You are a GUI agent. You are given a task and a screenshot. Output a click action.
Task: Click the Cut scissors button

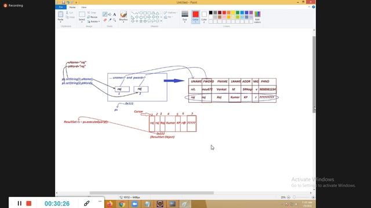[x=70, y=13]
